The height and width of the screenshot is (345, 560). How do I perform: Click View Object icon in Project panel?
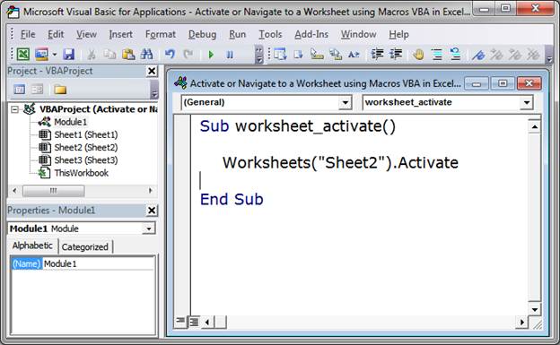pos(37,90)
